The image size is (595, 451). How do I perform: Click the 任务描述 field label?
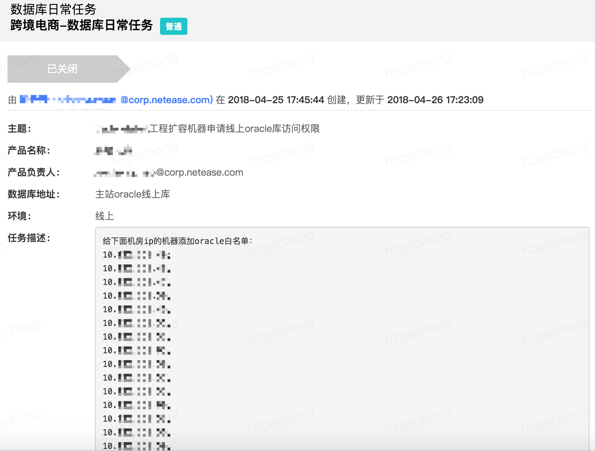coord(29,238)
